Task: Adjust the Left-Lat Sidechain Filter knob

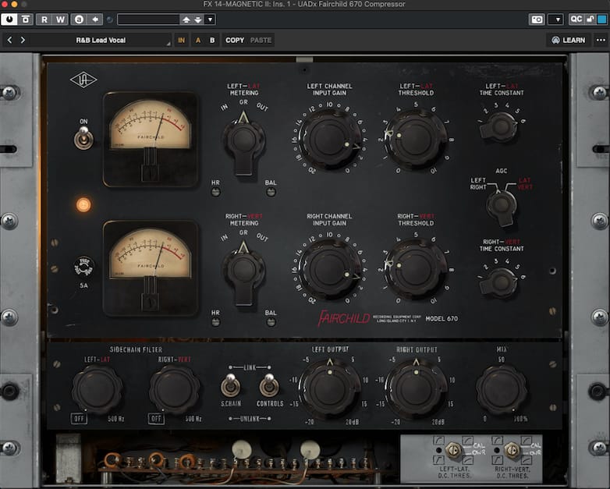Action: click(x=98, y=389)
